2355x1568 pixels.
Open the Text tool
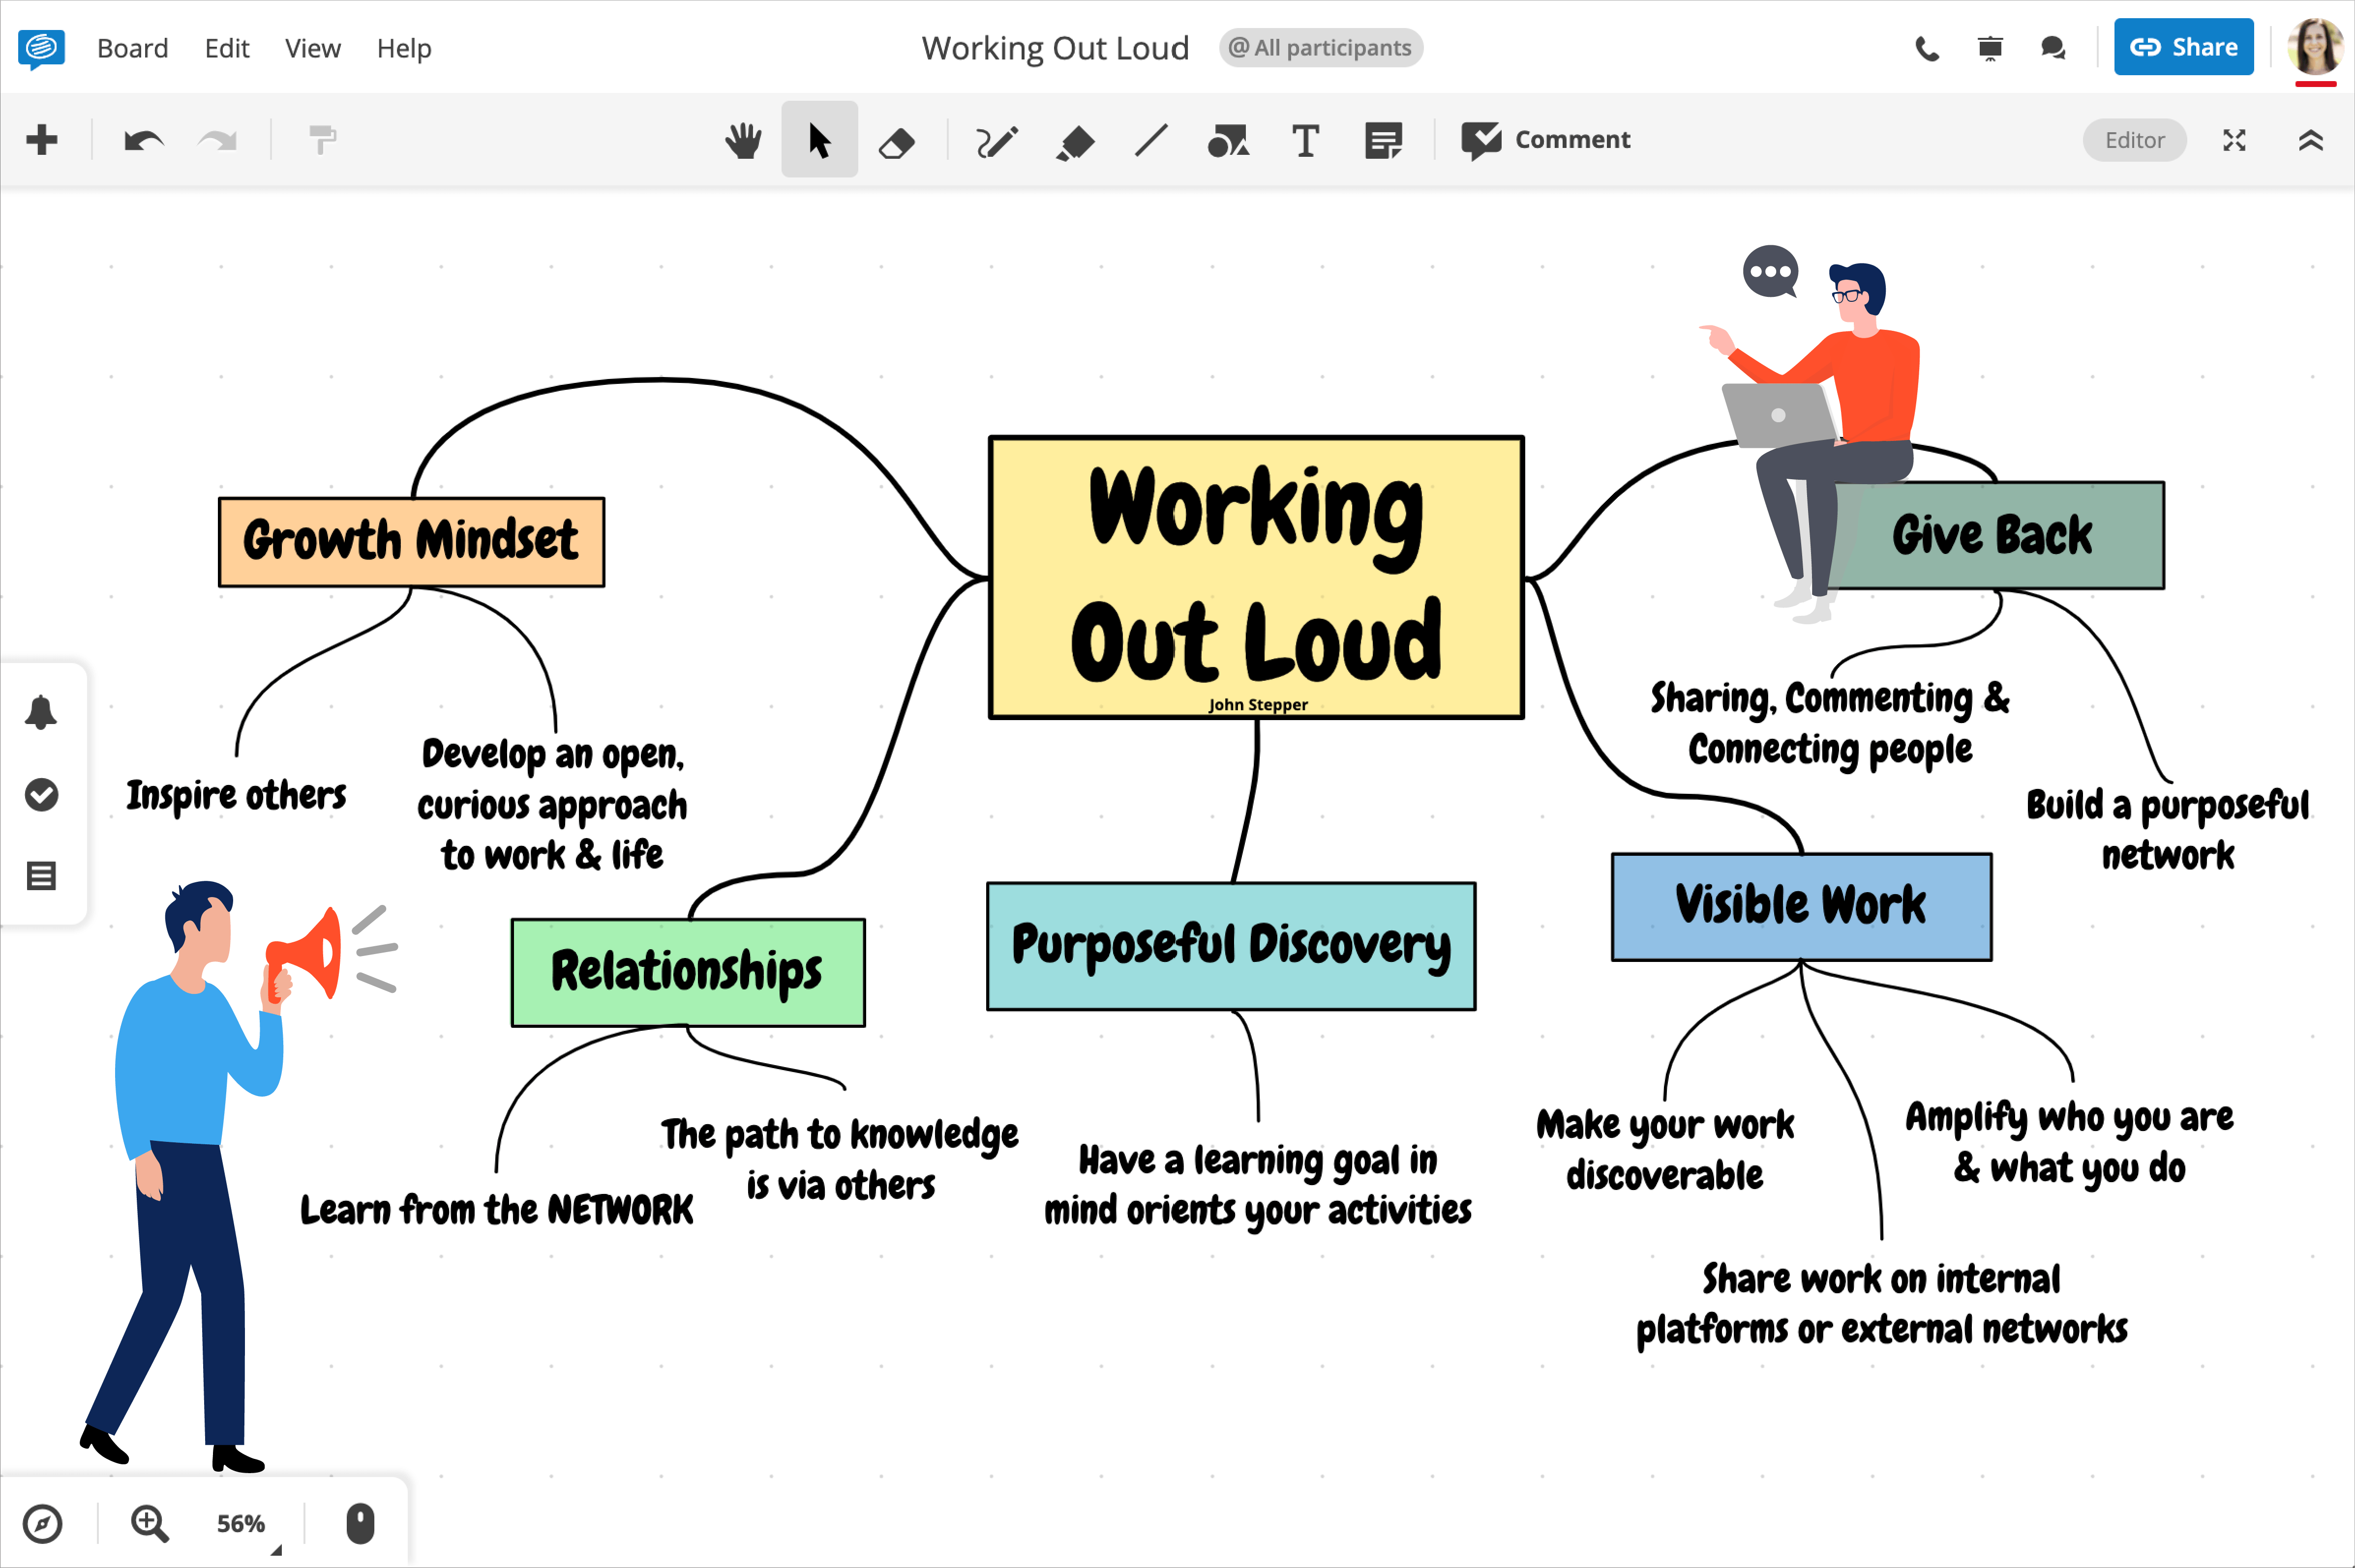(1305, 140)
